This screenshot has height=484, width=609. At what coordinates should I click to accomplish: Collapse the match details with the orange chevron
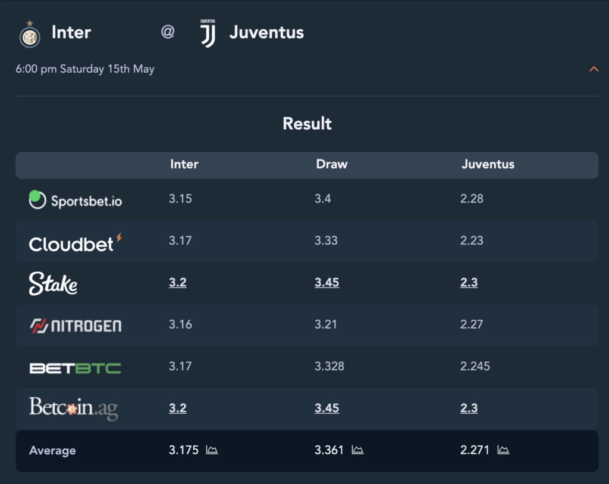pyautogui.click(x=594, y=69)
